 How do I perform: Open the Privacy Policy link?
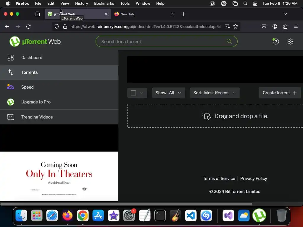pyautogui.click(x=254, y=179)
